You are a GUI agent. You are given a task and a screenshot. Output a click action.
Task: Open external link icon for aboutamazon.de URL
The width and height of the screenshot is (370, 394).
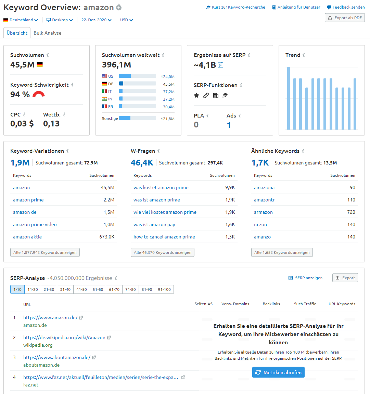pyautogui.click(x=94, y=357)
